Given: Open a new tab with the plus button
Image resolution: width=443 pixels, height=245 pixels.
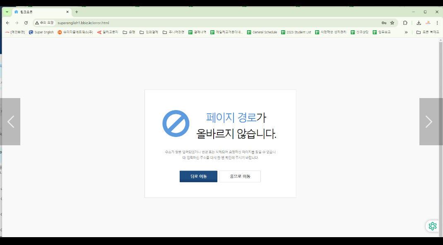Looking at the screenshot, I should coord(77,12).
